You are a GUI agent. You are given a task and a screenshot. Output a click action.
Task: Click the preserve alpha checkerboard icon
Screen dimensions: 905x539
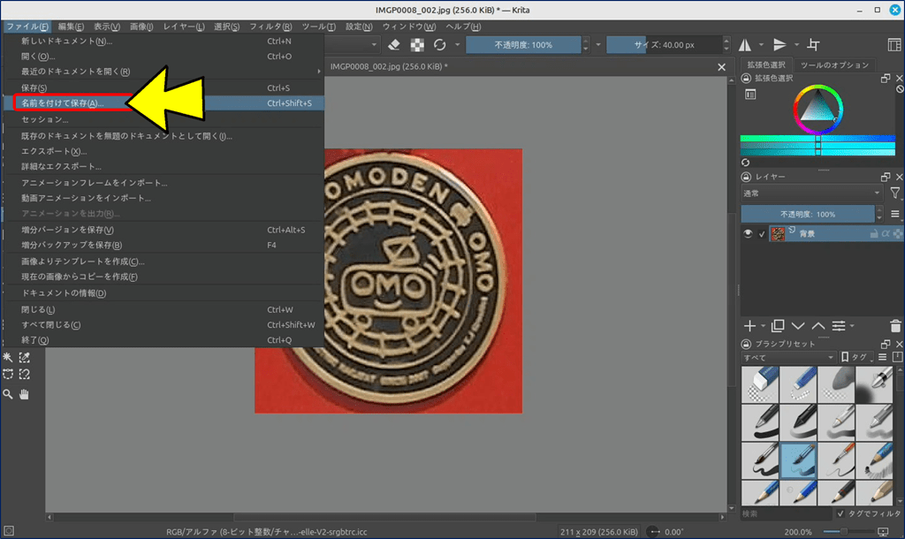(417, 45)
